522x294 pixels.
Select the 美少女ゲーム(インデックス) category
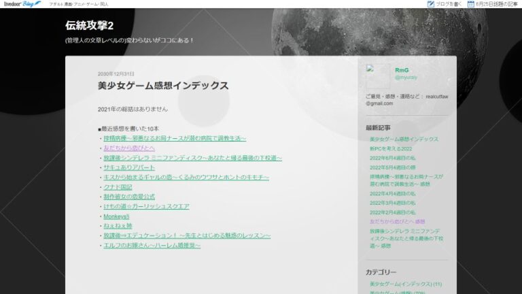tap(405, 284)
